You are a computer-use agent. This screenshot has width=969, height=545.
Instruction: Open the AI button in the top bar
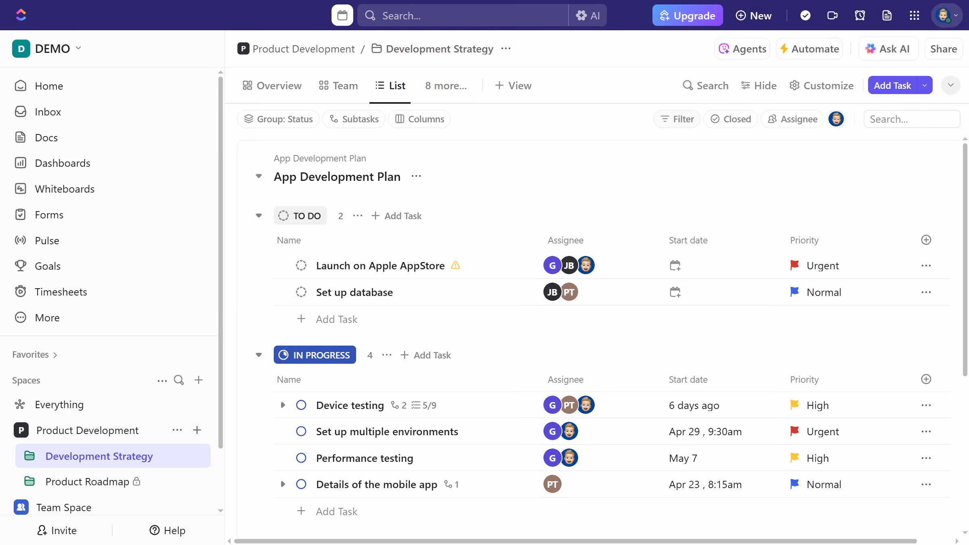588,15
